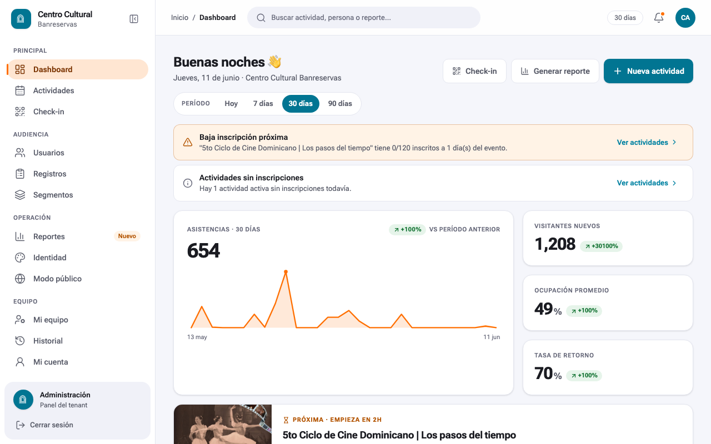
Task: Open Registros in the sidebar
Action: click(78, 174)
